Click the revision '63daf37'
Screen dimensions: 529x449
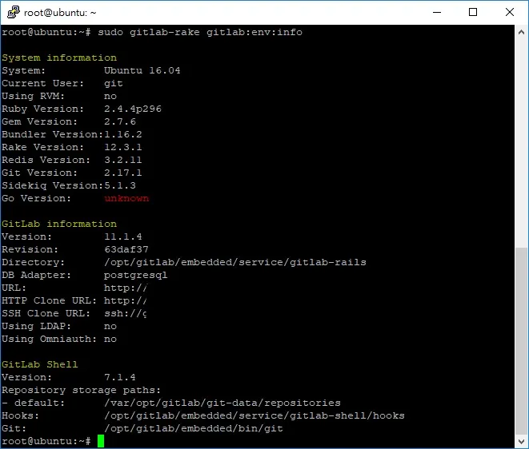pos(126,249)
